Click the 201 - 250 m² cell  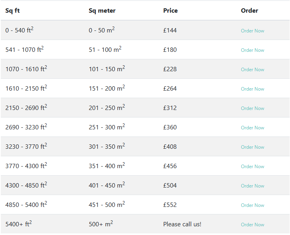click(107, 108)
